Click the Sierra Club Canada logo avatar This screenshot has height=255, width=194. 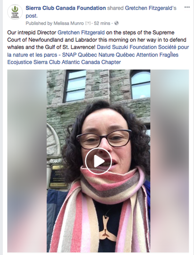(x=15, y=12)
